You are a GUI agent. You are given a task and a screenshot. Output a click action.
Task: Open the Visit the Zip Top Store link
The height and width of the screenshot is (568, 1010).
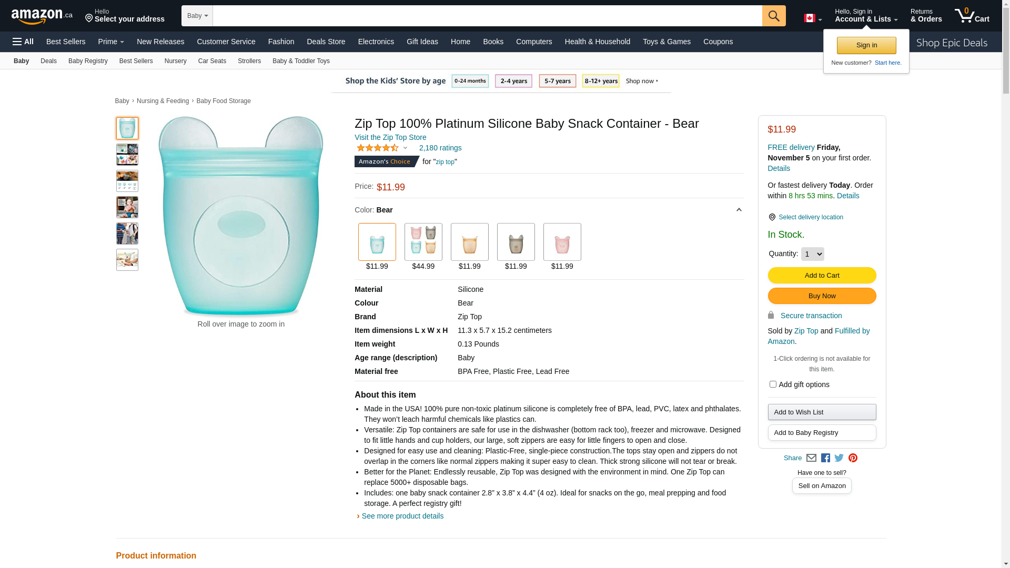pyautogui.click(x=390, y=137)
